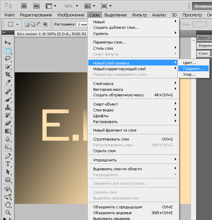Select the Gradient tool
The height and width of the screenshot is (220, 212).
click(8, 131)
